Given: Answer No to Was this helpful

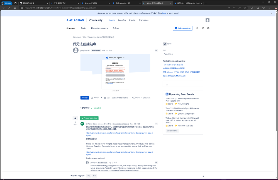Looking at the screenshot, I should pyautogui.click(x=94, y=176).
